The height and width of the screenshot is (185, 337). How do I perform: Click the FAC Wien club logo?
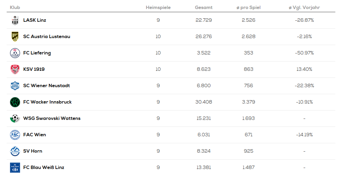(15, 135)
